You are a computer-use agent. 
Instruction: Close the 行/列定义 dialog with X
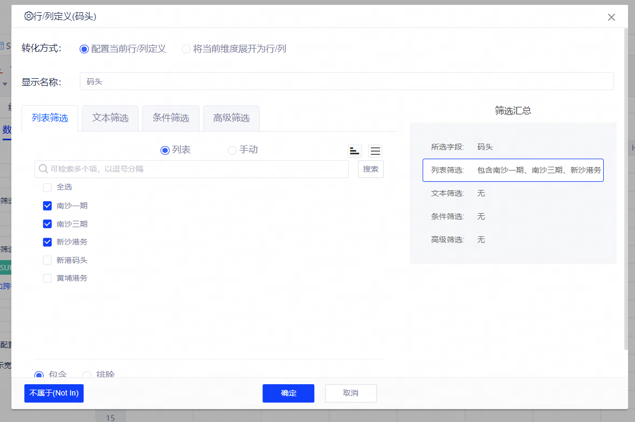pos(611,17)
